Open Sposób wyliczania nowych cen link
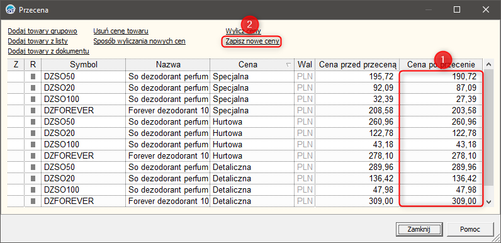The height and width of the screenshot is (243, 501). (139, 42)
